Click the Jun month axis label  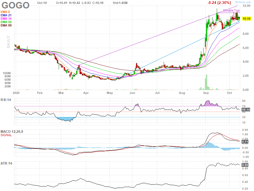click(132, 93)
